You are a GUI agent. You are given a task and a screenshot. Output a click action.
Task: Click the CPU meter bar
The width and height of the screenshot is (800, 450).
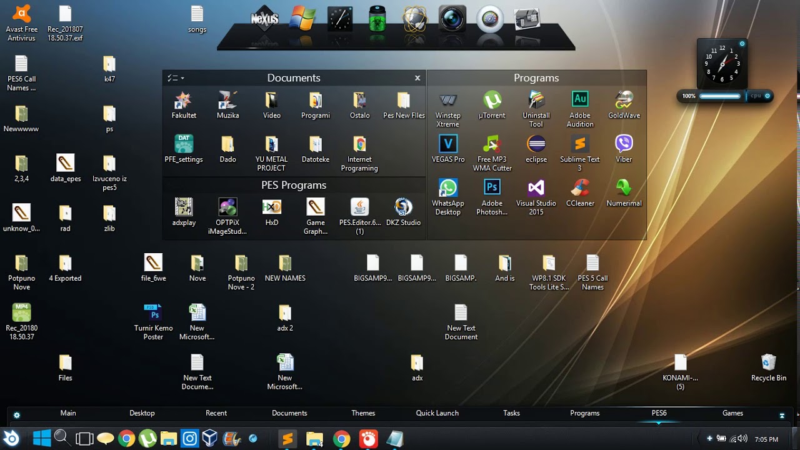coord(720,96)
